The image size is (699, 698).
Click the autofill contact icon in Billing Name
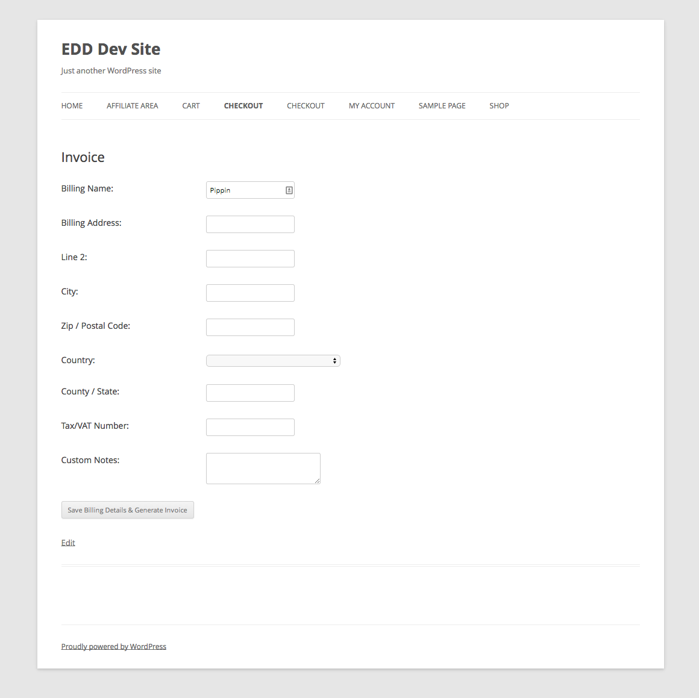(289, 190)
